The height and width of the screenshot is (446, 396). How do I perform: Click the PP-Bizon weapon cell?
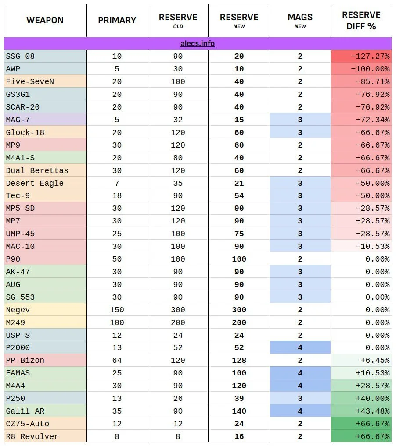(45, 361)
